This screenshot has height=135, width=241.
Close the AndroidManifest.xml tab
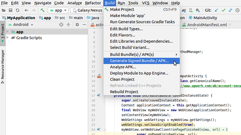pos(230,25)
